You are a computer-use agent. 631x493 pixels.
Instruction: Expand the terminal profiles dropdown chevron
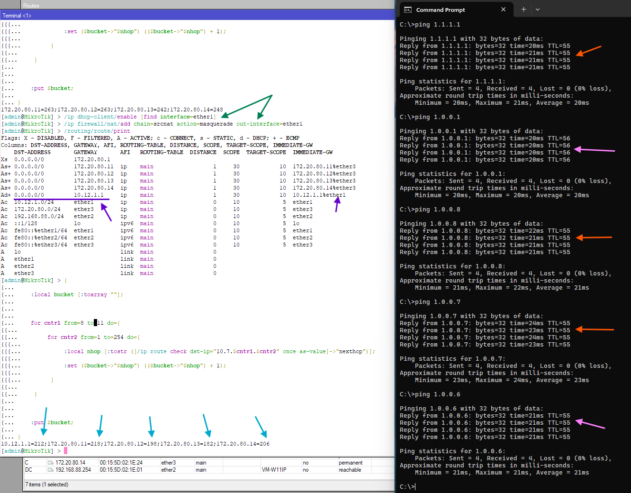point(538,9)
